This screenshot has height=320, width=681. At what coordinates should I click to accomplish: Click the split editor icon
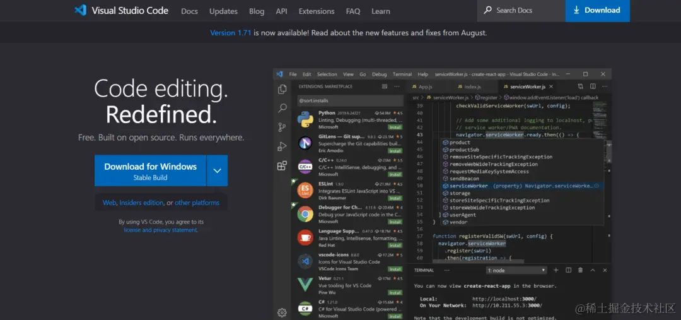tap(592, 86)
